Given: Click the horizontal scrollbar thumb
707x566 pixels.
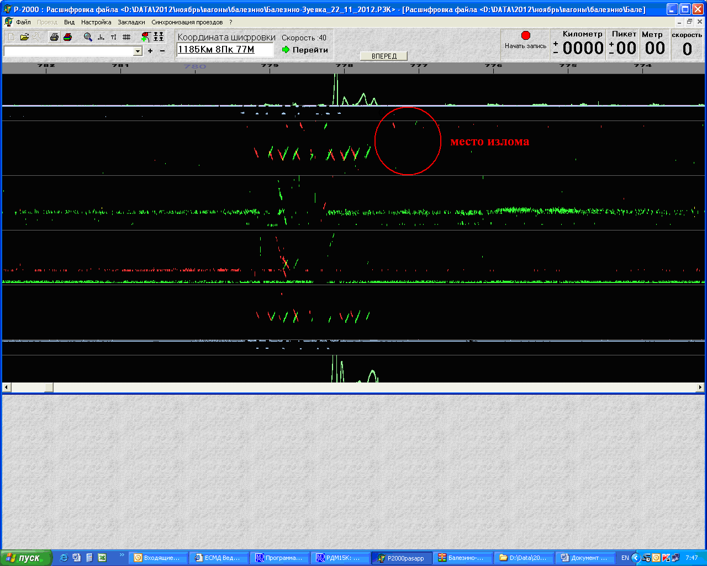Looking at the screenshot, I should tap(49, 387).
